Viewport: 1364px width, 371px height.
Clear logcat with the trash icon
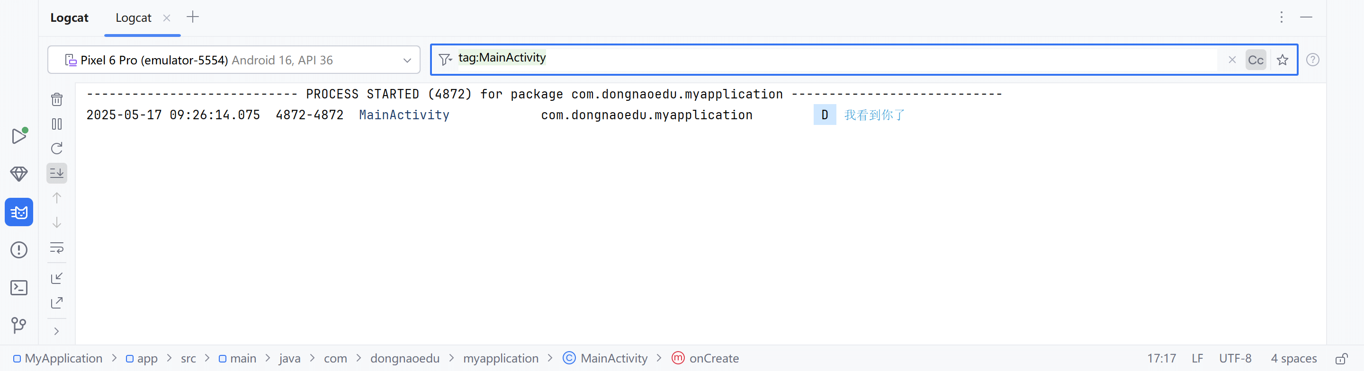click(x=57, y=99)
